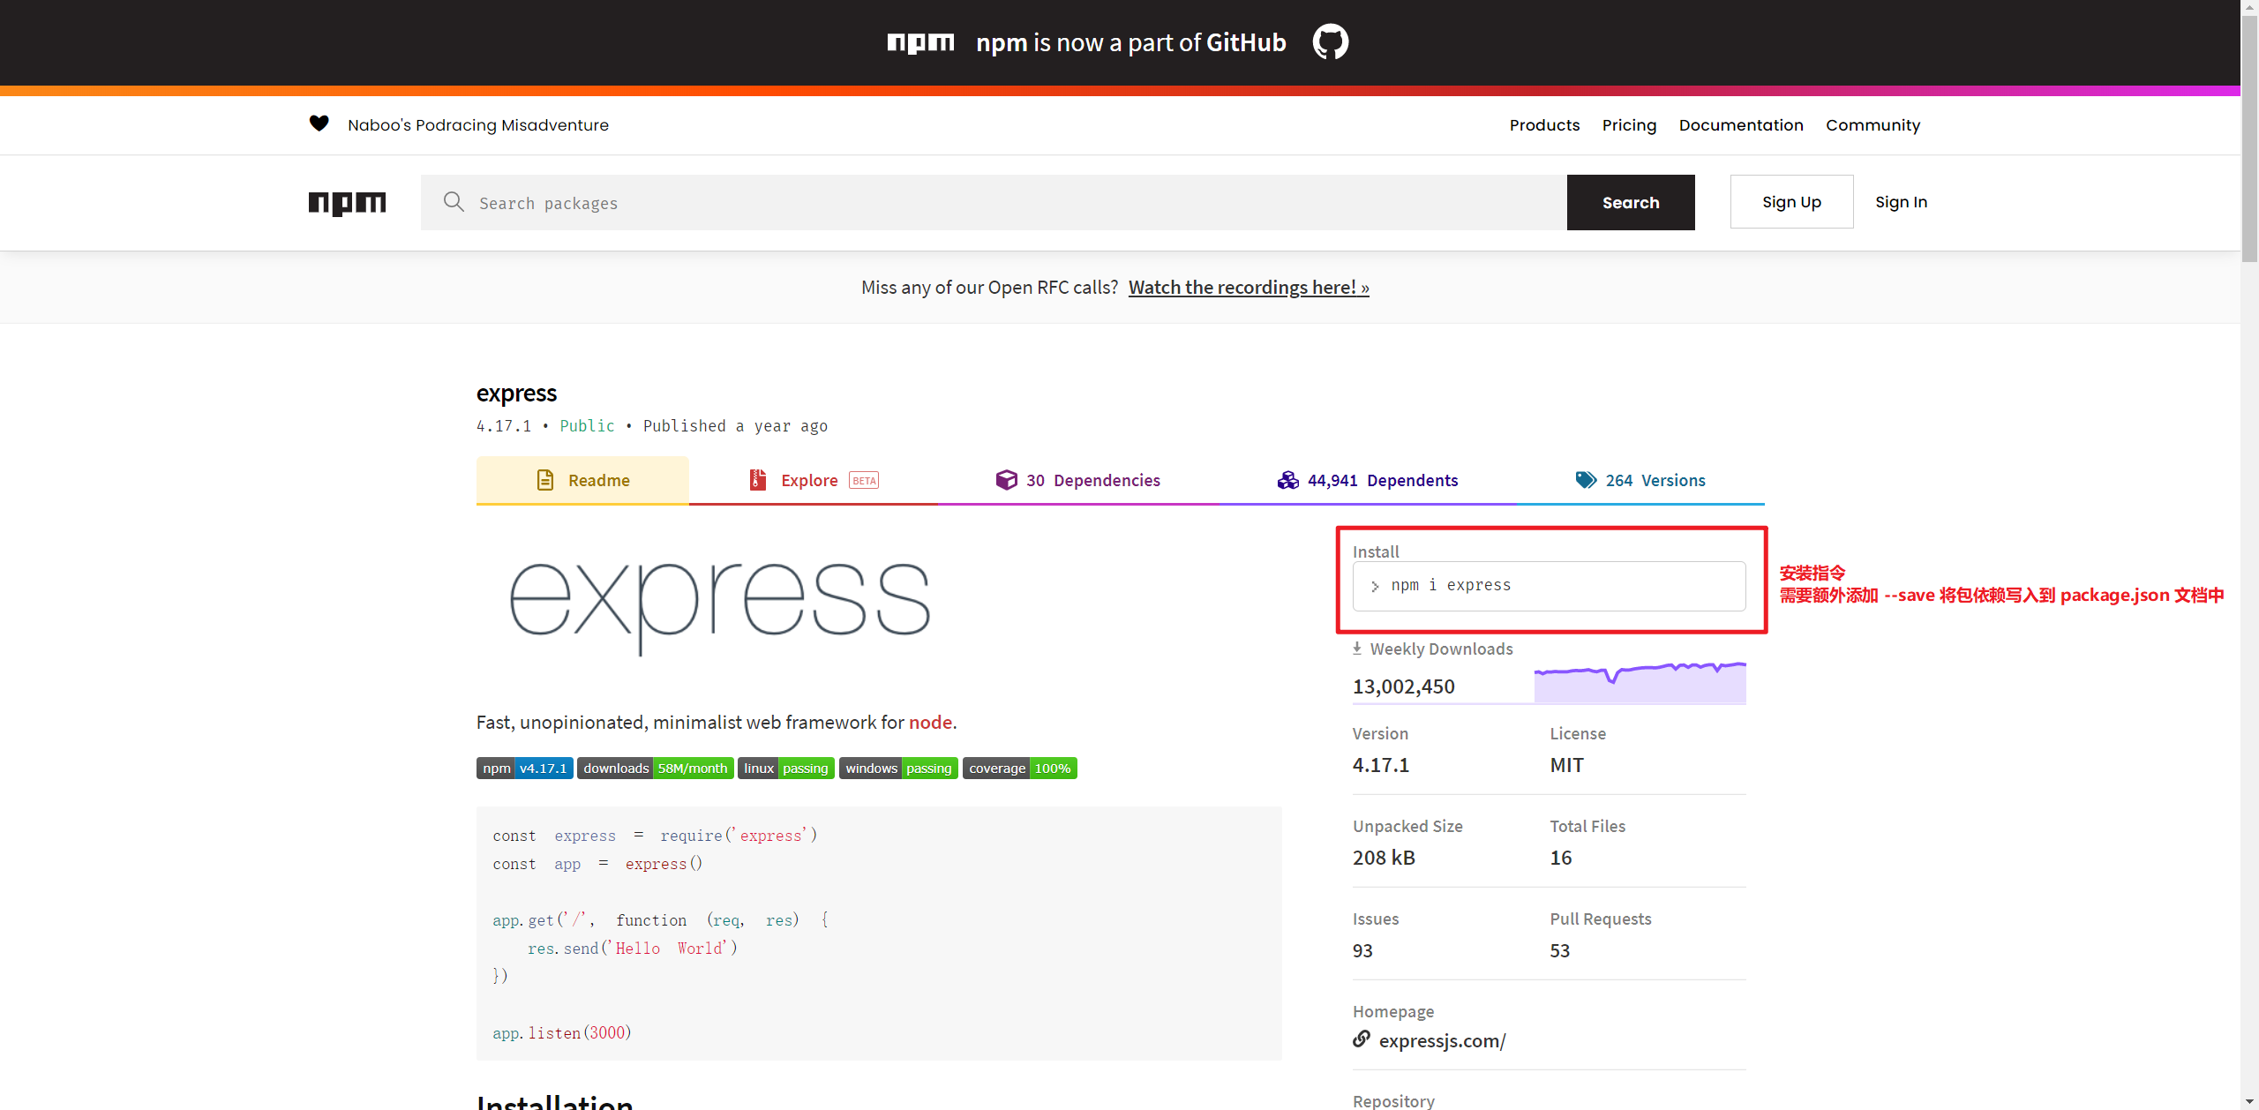This screenshot has height=1110, width=2259.
Task: Show the 264 Versions tab
Action: point(1640,480)
